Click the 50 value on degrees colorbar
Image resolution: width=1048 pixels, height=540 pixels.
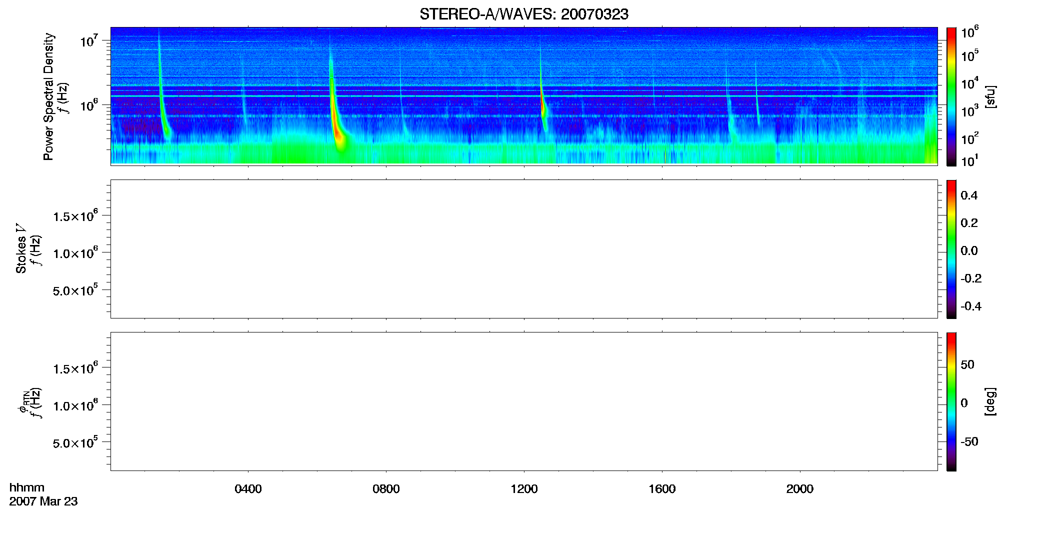tap(967, 364)
